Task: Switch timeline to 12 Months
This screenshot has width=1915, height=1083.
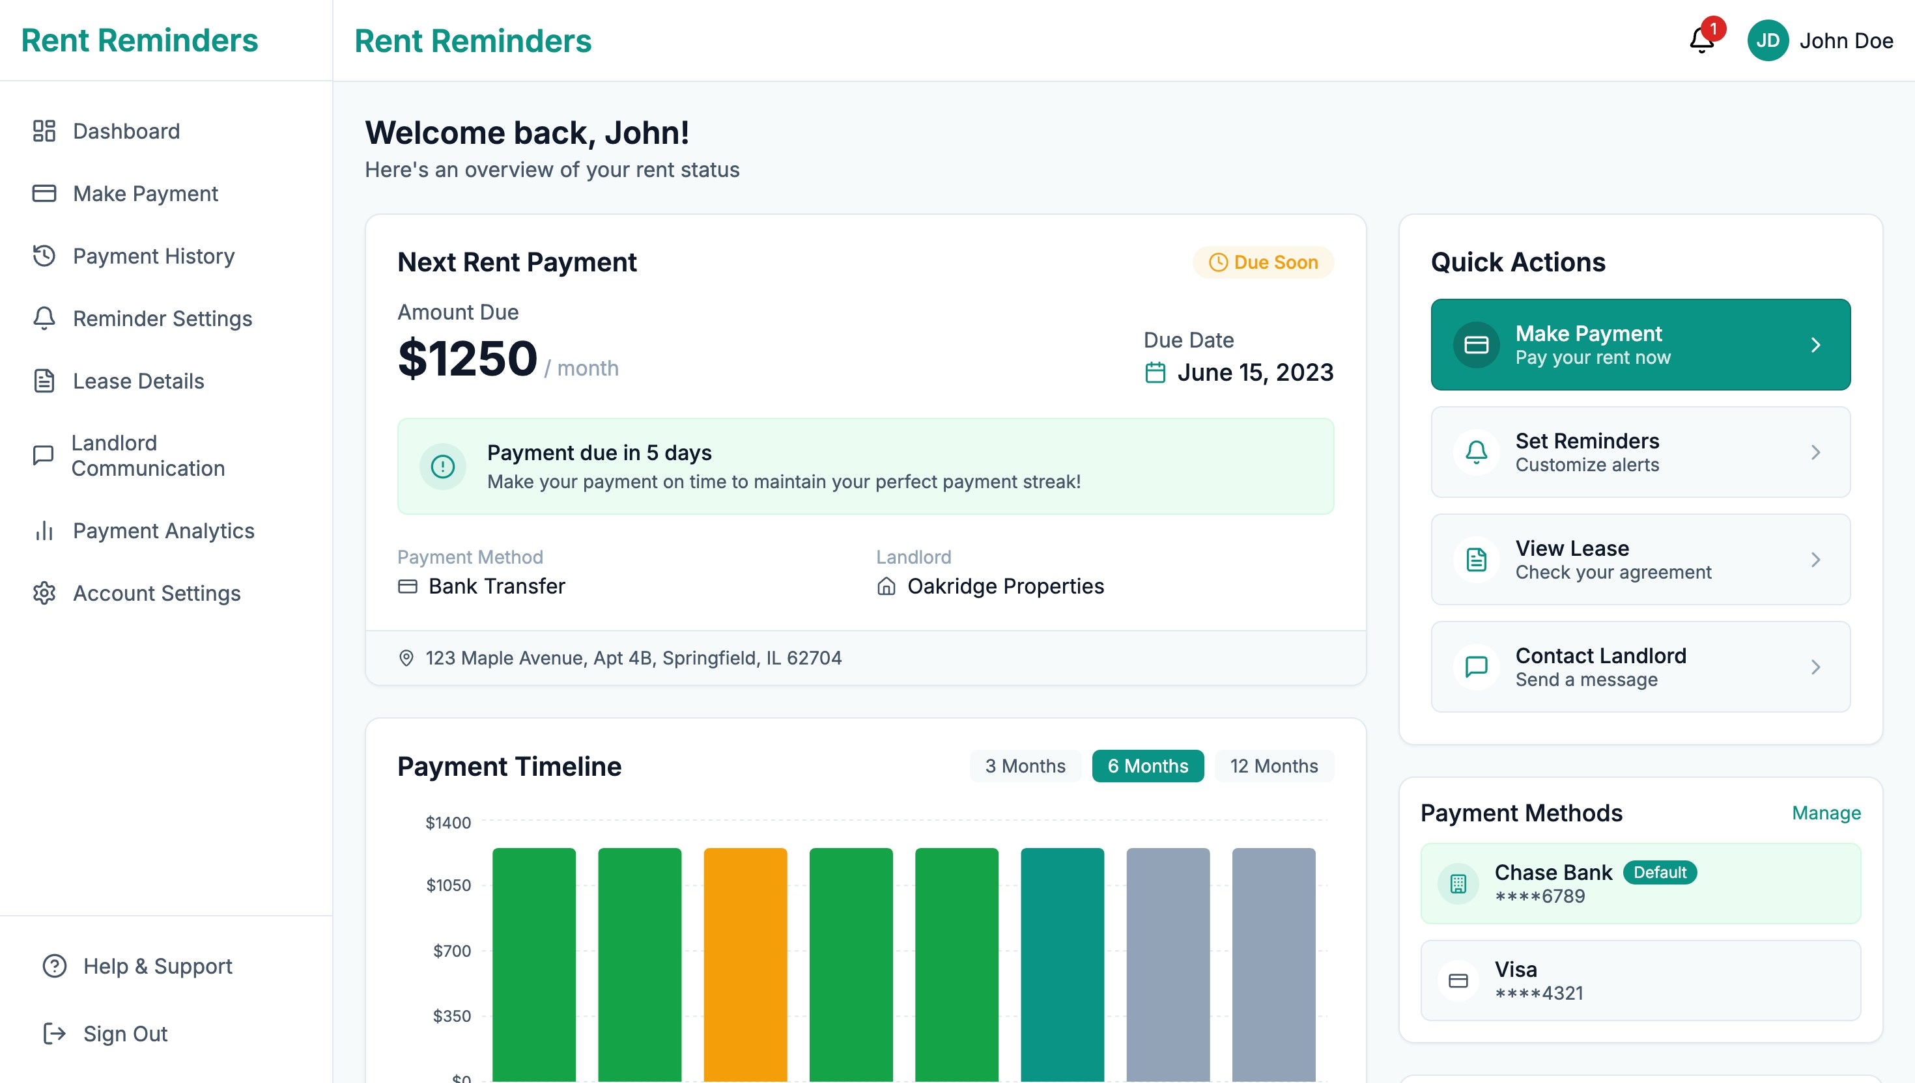Action: 1273,765
